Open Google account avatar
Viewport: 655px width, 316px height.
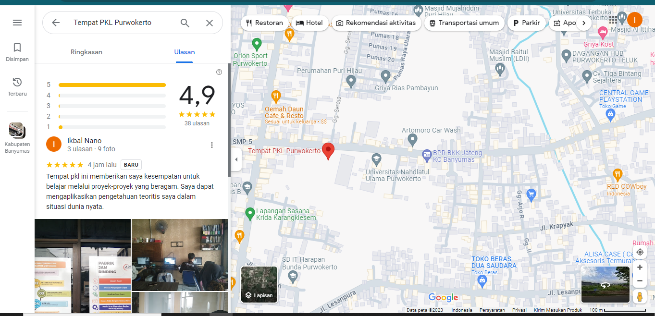[x=635, y=20]
